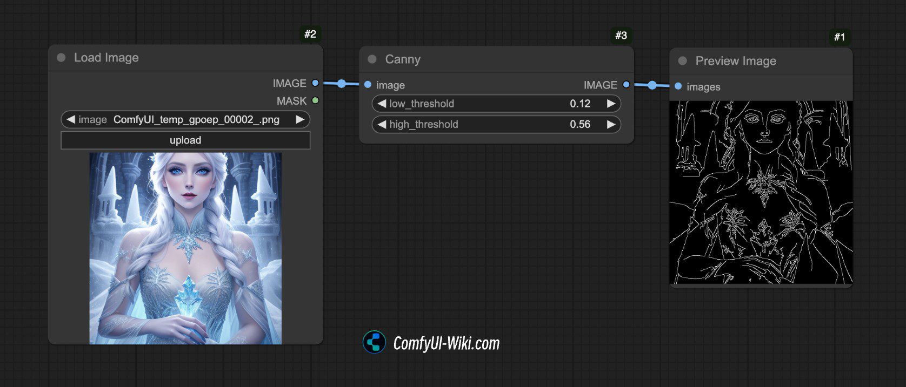Viewport: 906px width, 387px height.
Task: Decrease high_threshold with left arrow
Action: pyautogui.click(x=382, y=124)
